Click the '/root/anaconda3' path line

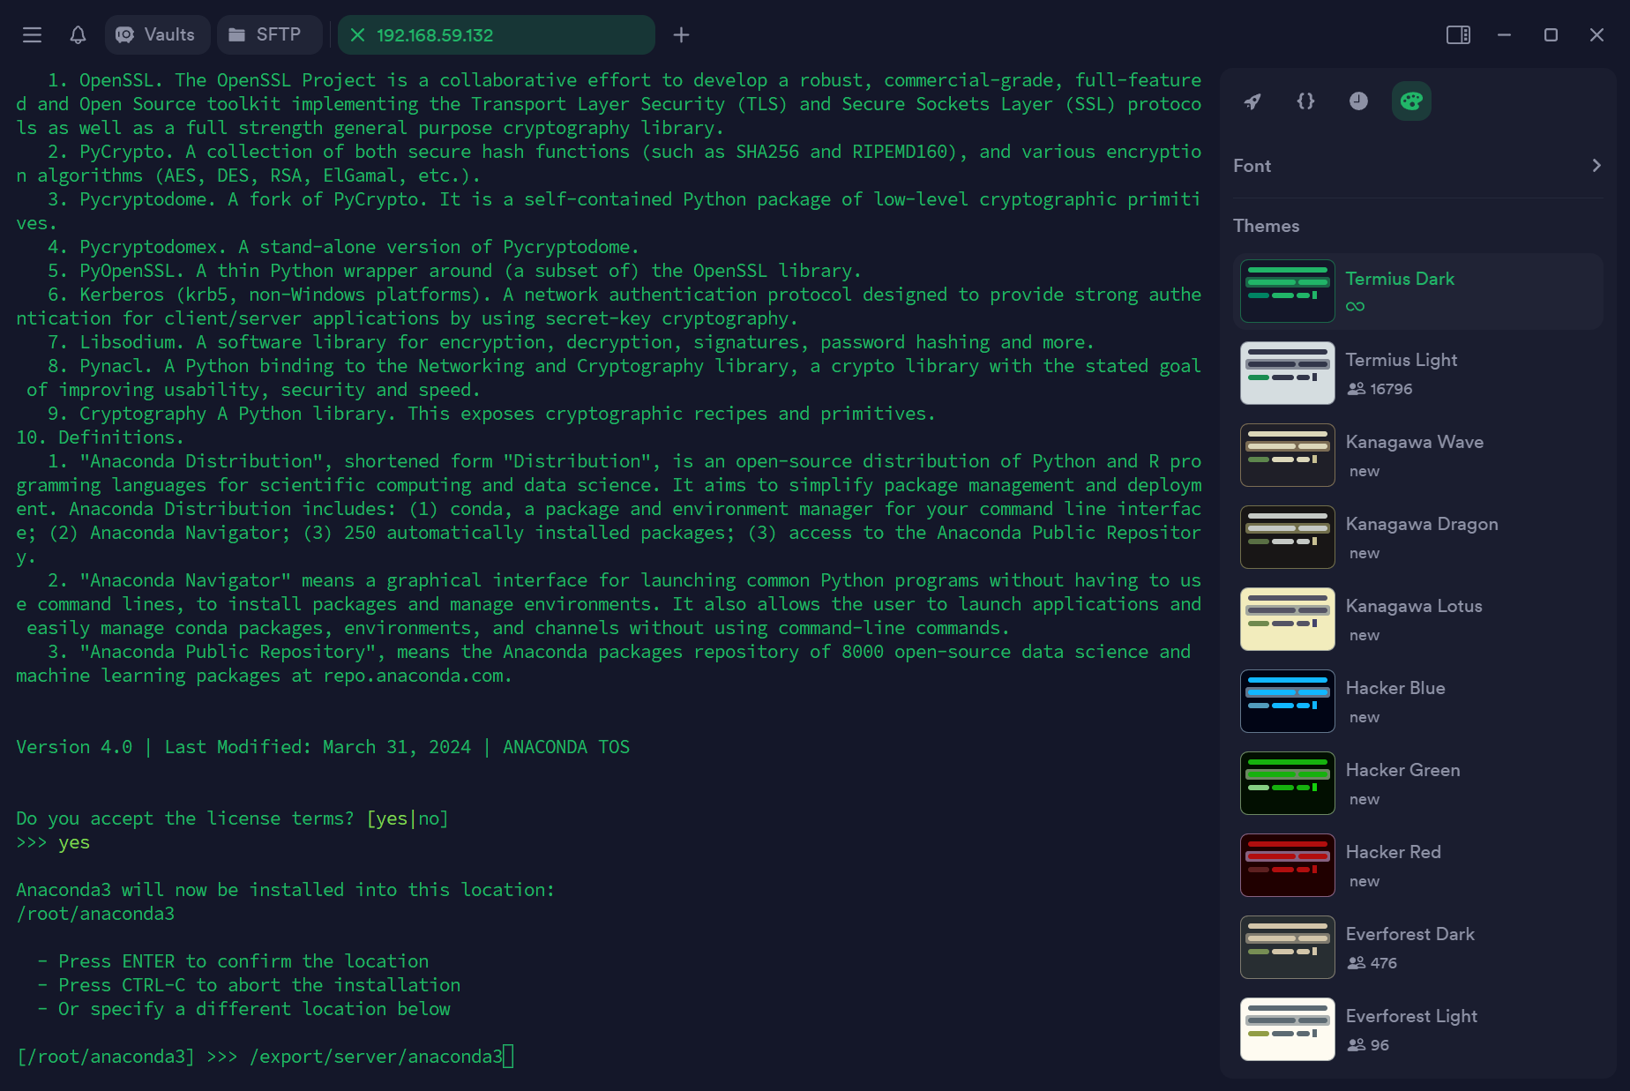coord(95,914)
